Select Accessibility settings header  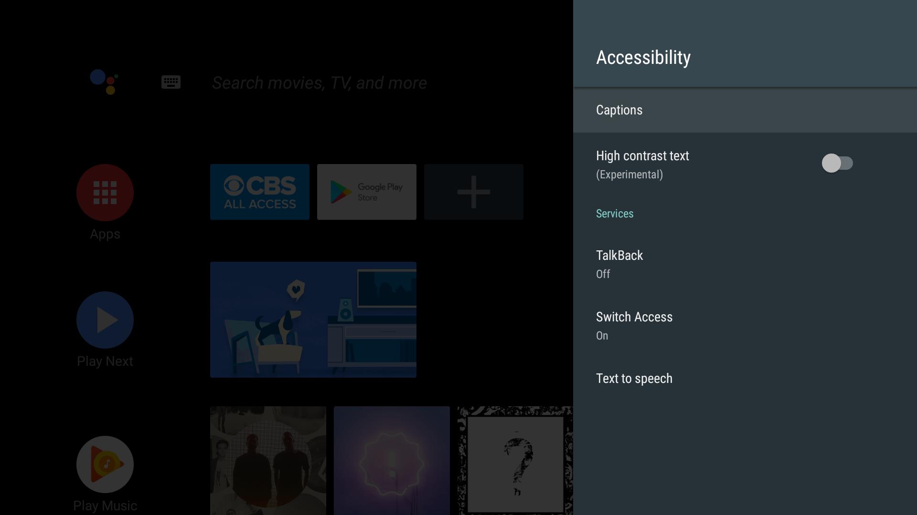[x=643, y=57]
